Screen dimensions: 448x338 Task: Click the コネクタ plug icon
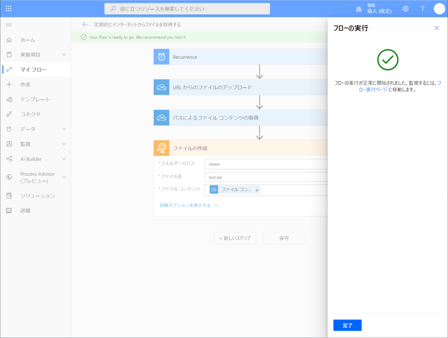(9, 114)
